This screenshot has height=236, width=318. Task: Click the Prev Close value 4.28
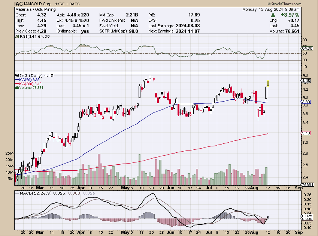point(42,31)
